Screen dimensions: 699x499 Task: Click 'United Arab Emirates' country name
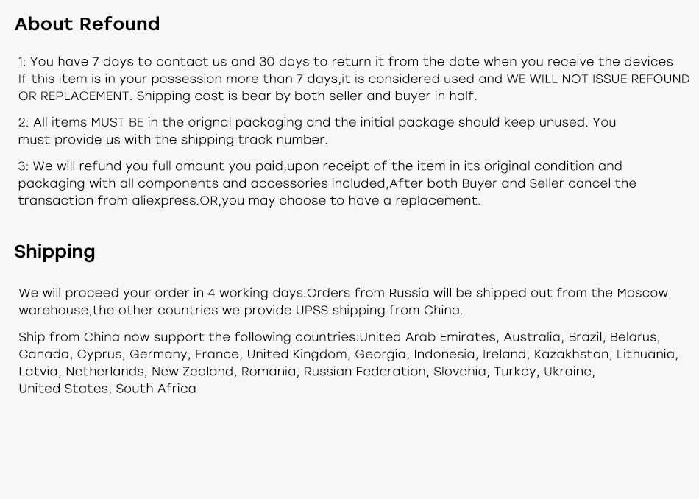click(x=427, y=337)
